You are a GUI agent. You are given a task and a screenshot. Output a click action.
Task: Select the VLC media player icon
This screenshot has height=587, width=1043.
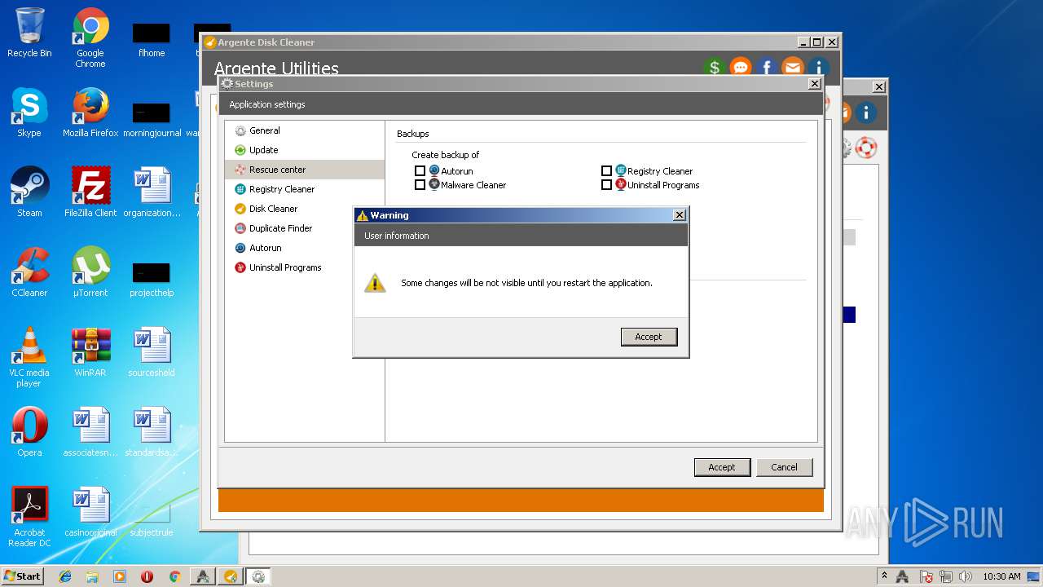29,357
